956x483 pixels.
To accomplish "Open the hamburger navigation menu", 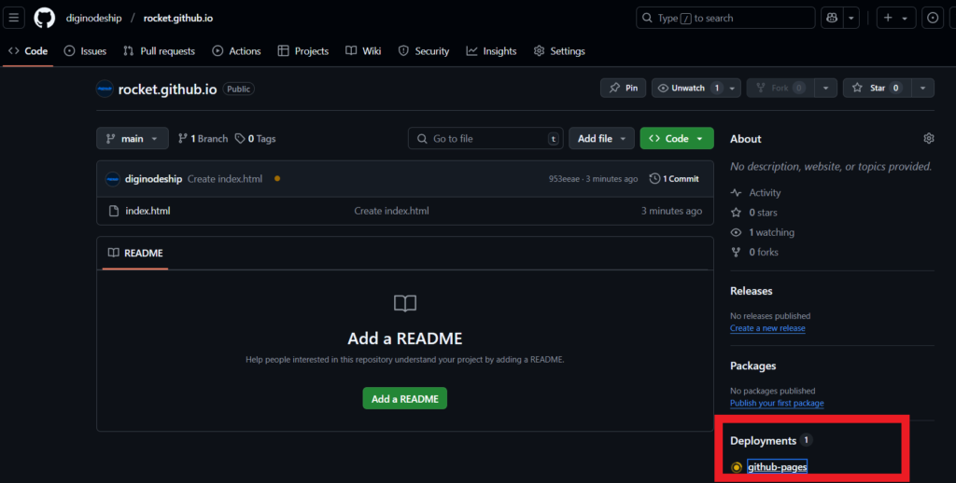I will 14,18.
